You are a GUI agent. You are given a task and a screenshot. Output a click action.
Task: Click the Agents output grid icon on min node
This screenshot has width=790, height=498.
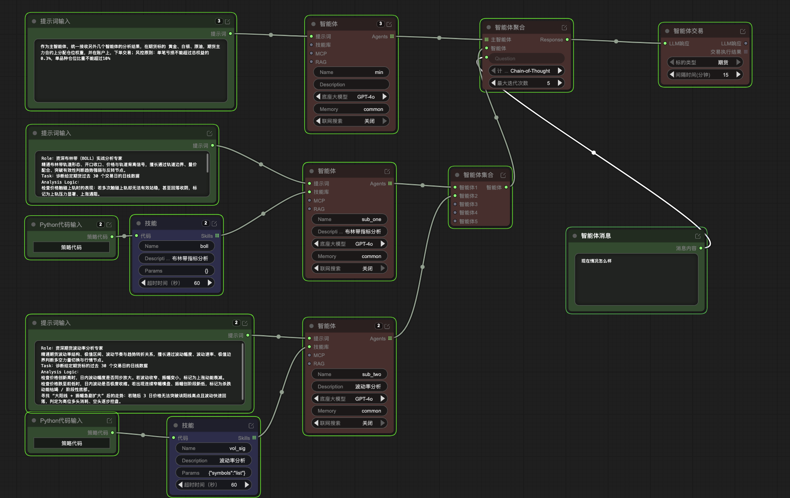pos(392,37)
